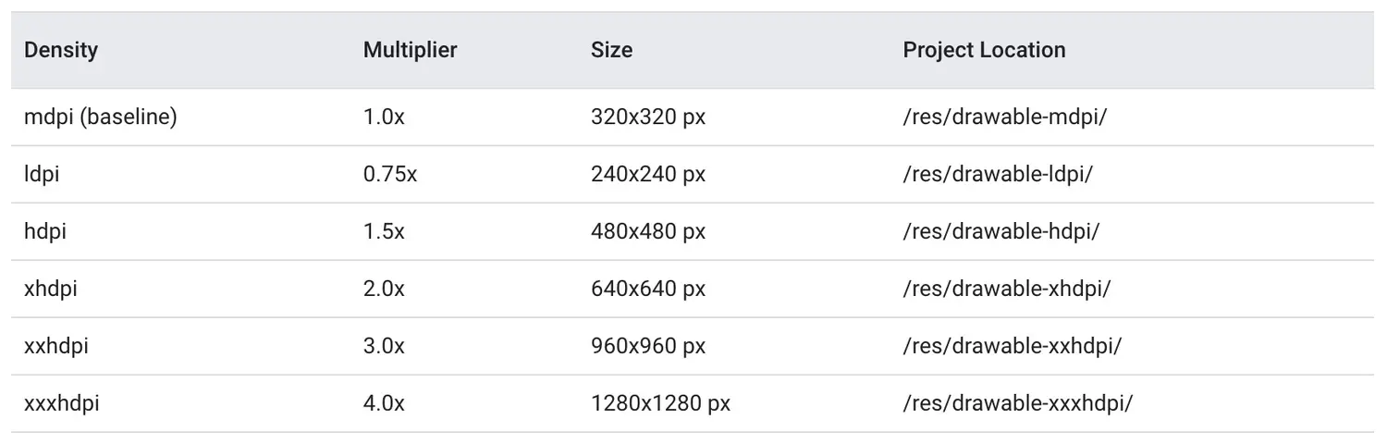Select the xhdpi density cell
This screenshot has width=1387, height=444.
[51, 289]
